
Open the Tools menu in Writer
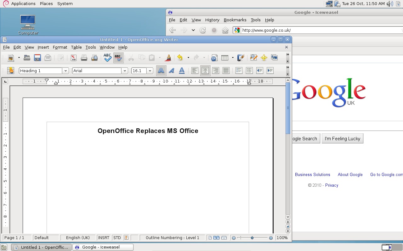coord(91,47)
